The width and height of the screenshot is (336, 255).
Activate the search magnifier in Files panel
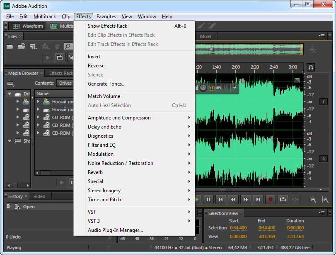68,46
